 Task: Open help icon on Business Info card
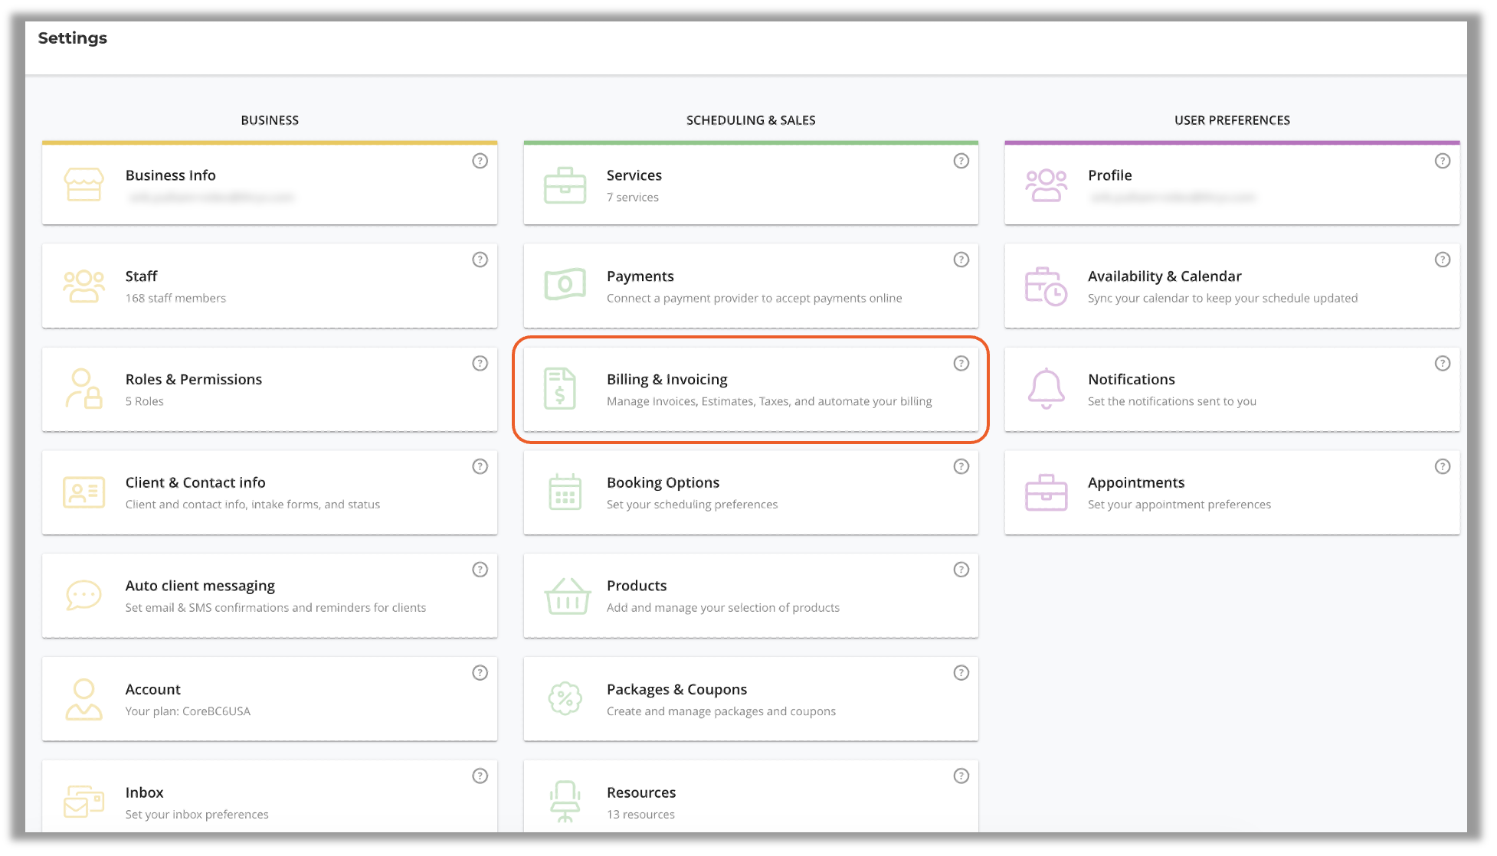(x=480, y=161)
